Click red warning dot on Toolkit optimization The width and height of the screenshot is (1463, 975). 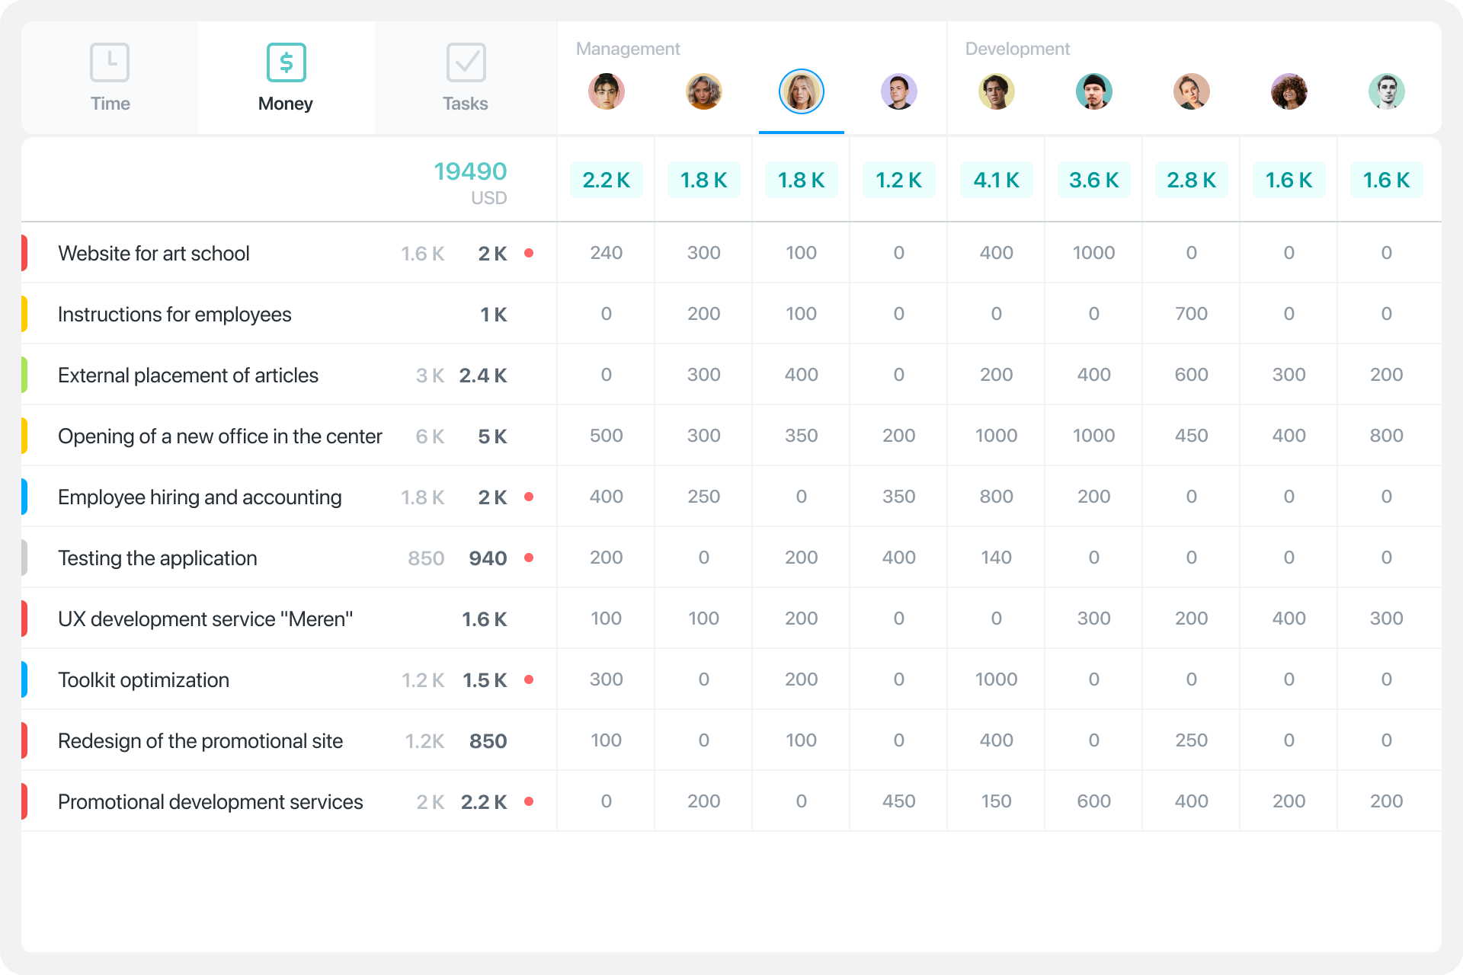[529, 679]
